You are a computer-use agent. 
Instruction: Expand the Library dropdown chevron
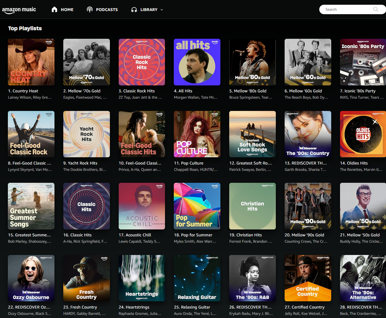162,10
